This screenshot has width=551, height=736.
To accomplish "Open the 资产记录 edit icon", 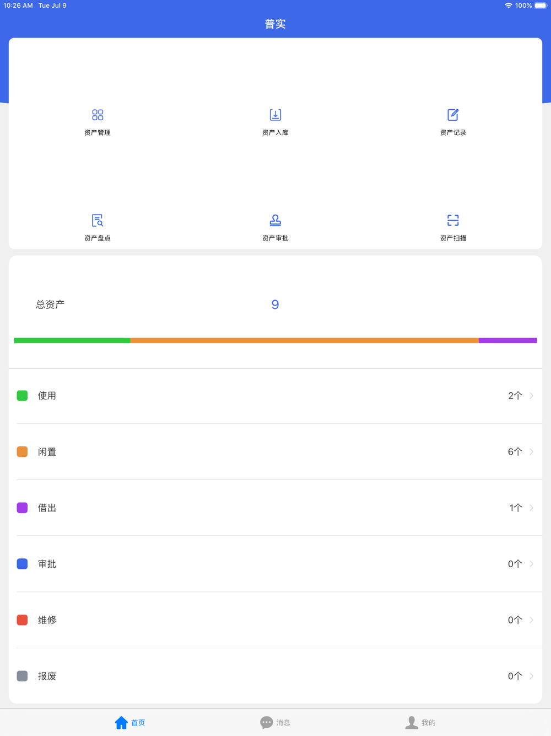I will [453, 115].
